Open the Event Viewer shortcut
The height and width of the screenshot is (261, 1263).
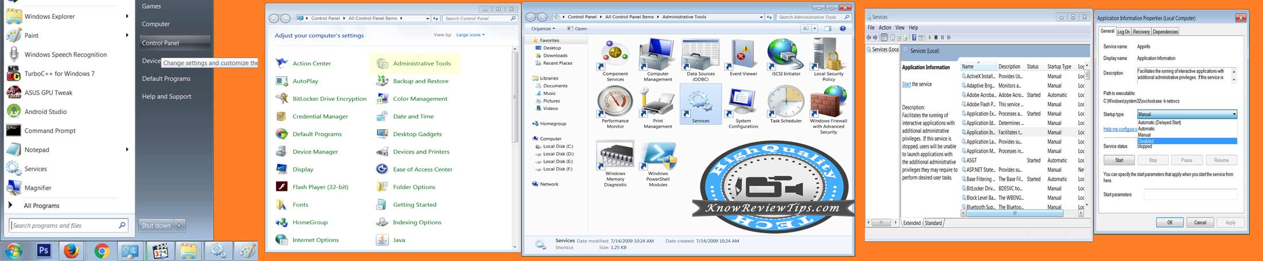coord(743,57)
